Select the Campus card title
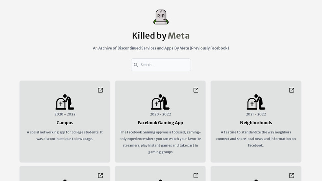The width and height of the screenshot is (322, 181). (x=65, y=123)
